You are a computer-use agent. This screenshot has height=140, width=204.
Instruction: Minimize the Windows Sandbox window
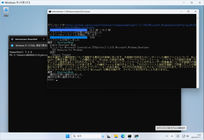(x=184, y=3)
